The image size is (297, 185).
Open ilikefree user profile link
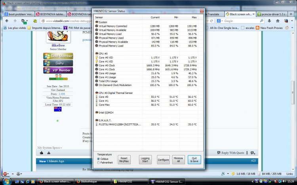click(x=58, y=45)
